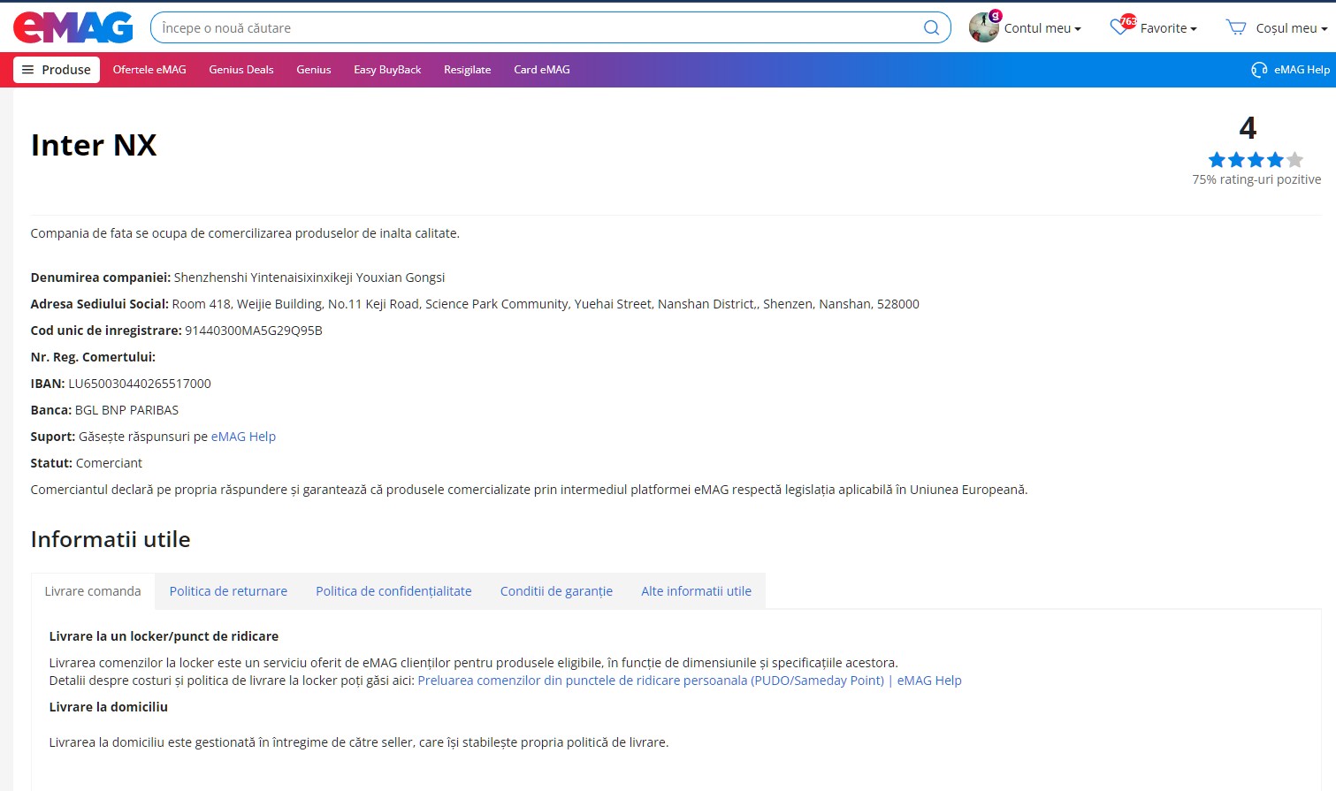The image size is (1336, 791).
Task: Click the account avatar picture
Action: tap(983, 27)
